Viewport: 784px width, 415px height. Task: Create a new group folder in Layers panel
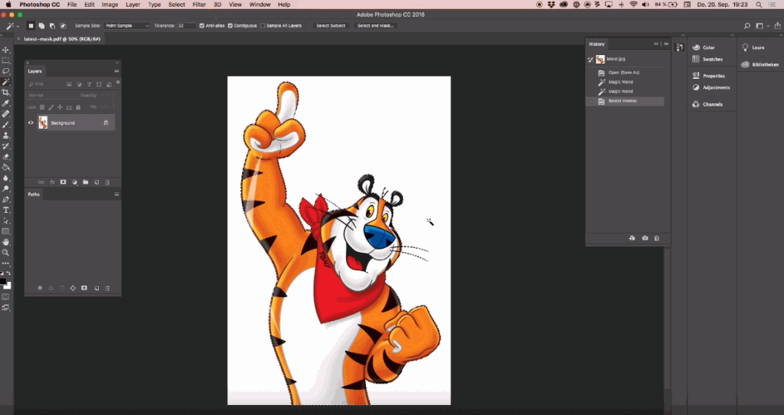tap(86, 182)
